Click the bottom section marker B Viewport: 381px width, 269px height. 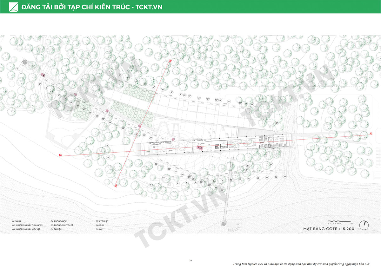pos(116,186)
